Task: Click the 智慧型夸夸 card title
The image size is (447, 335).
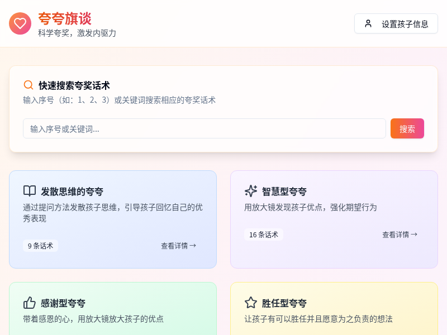Action: click(x=284, y=192)
